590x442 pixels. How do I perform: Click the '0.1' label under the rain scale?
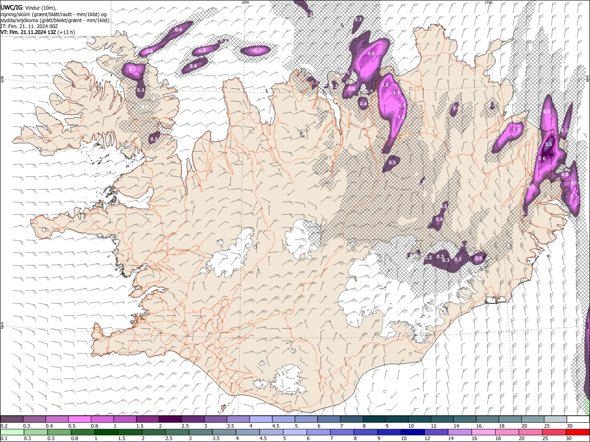click(4, 439)
